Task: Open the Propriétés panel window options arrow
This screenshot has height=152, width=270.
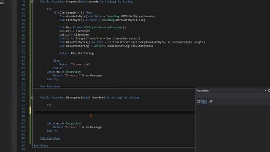Action: pos(265,90)
